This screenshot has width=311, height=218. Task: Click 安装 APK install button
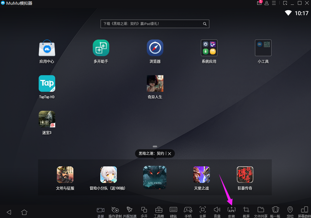pos(231,212)
